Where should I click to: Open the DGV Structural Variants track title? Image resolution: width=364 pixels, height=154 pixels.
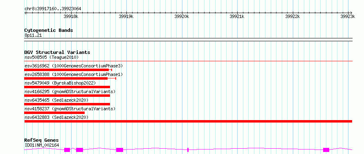tap(57, 52)
